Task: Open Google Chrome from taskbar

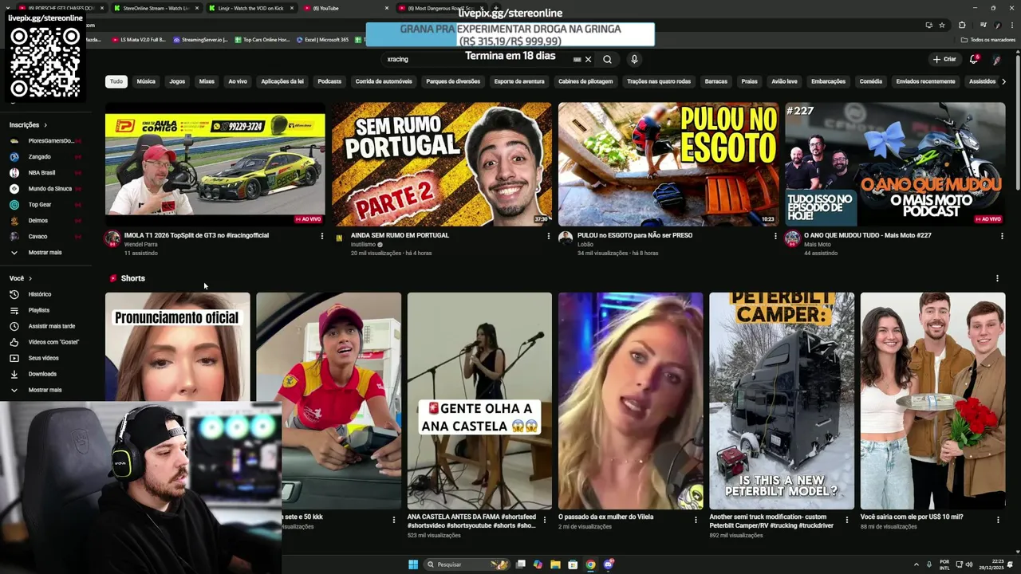Action: [590, 564]
